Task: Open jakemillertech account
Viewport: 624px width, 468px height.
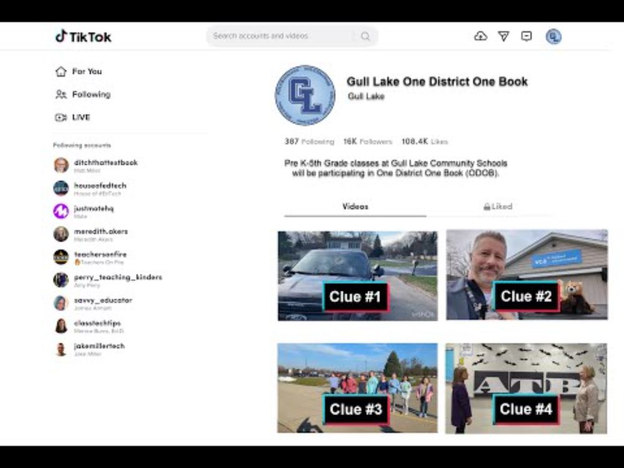Action: (x=89, y=349)
